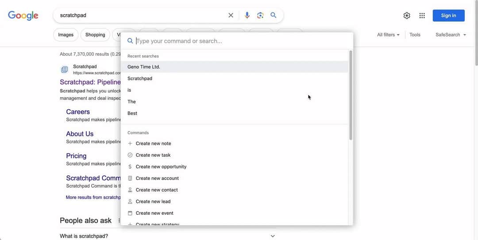Click the People also ask options icon

119,221
